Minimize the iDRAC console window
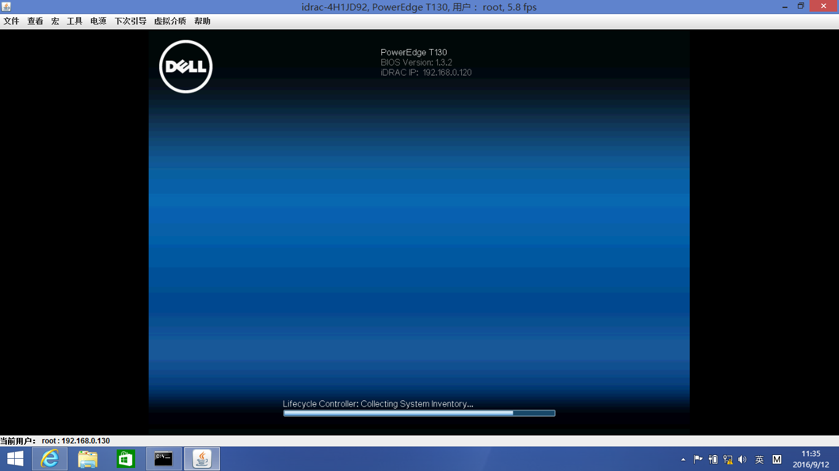The height and width of the screenshot is (471, 839). (785, 6)
